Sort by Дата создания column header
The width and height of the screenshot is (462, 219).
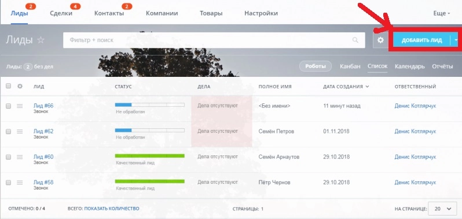[346, 87]
